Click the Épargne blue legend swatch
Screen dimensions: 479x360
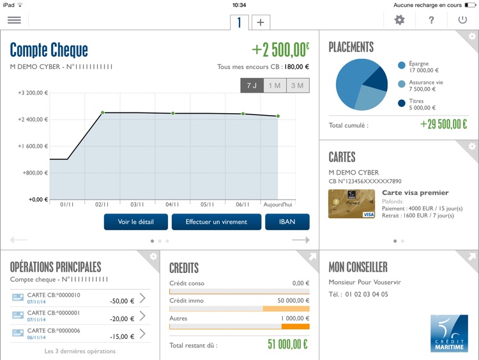(x=402, y=65)
